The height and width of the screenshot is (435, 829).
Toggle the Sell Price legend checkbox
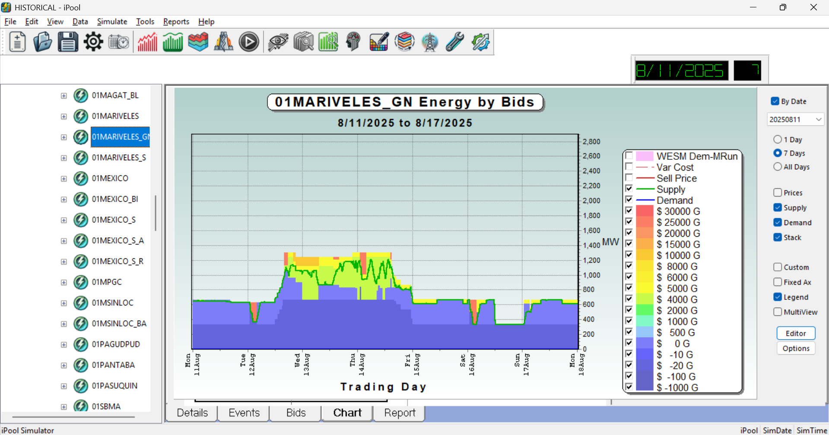629,178
